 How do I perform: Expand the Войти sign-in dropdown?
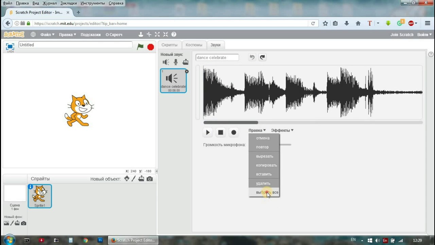[x=424, y=34]
